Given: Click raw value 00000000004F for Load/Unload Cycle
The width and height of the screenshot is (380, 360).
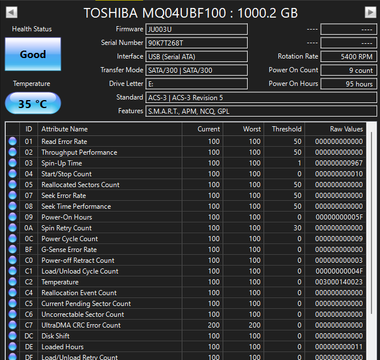Looking at the screenshot, I should tap(339, 271).
